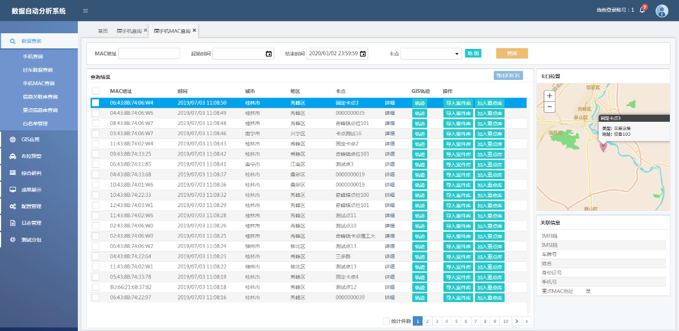Switch to the 首页 tab
Image resolution: width=679 pixels, height=331 pixels.
point(103,31)
